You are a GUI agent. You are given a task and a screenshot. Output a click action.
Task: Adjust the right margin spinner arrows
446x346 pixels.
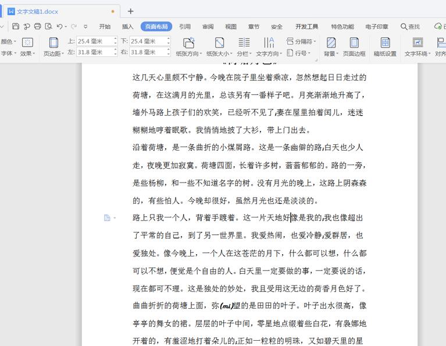(x=169, y=52)
